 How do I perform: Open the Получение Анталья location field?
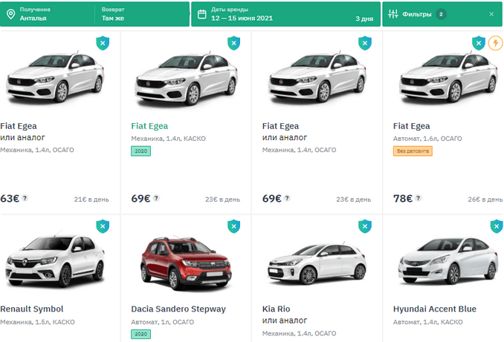click(x=48, y=14)
